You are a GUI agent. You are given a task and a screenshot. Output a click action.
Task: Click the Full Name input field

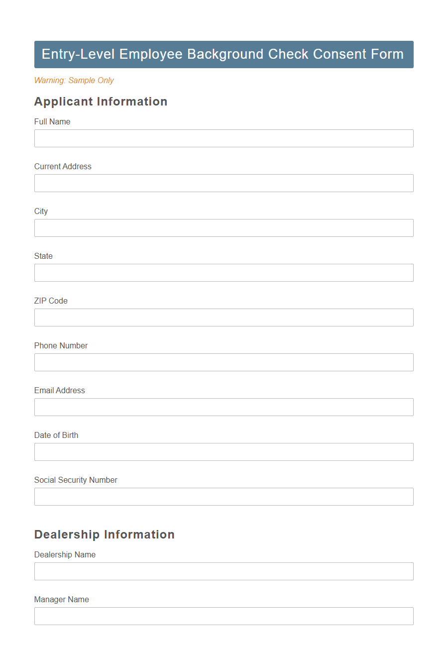coord(224,138)
